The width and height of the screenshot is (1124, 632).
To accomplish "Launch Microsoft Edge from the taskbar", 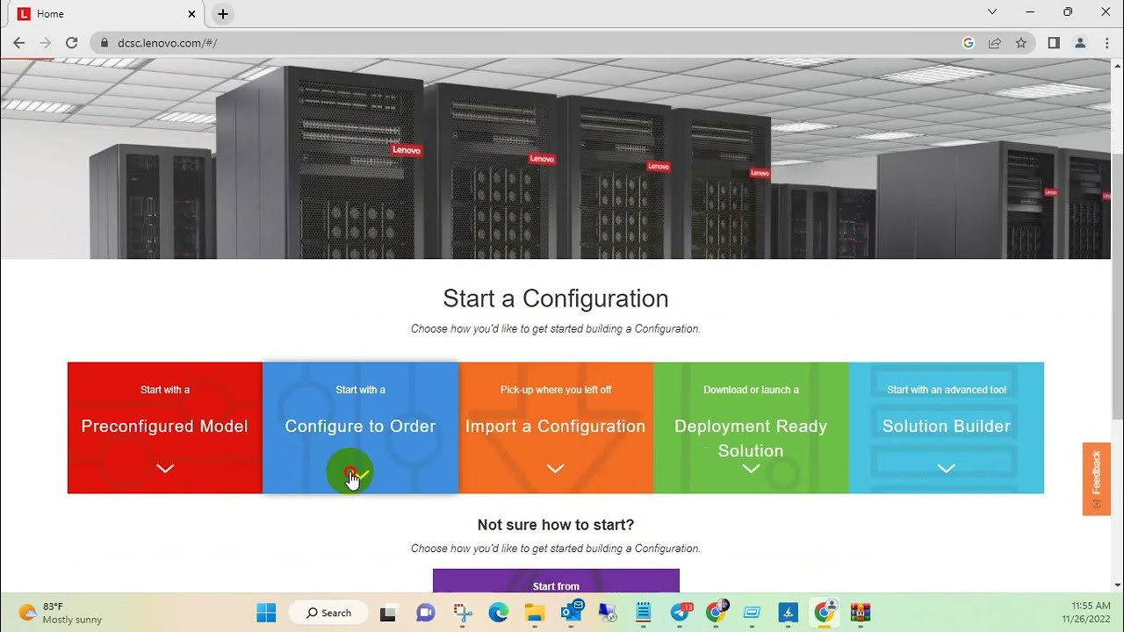I will click(x=498, y=612).
